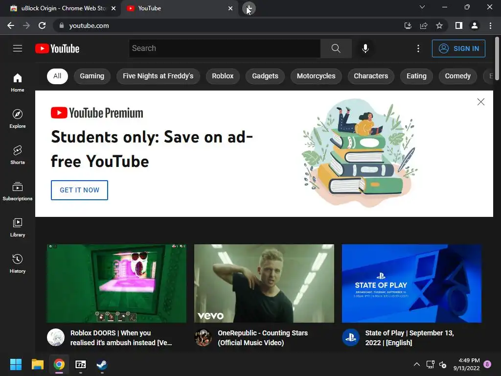Filter by Eating chip

416,76
